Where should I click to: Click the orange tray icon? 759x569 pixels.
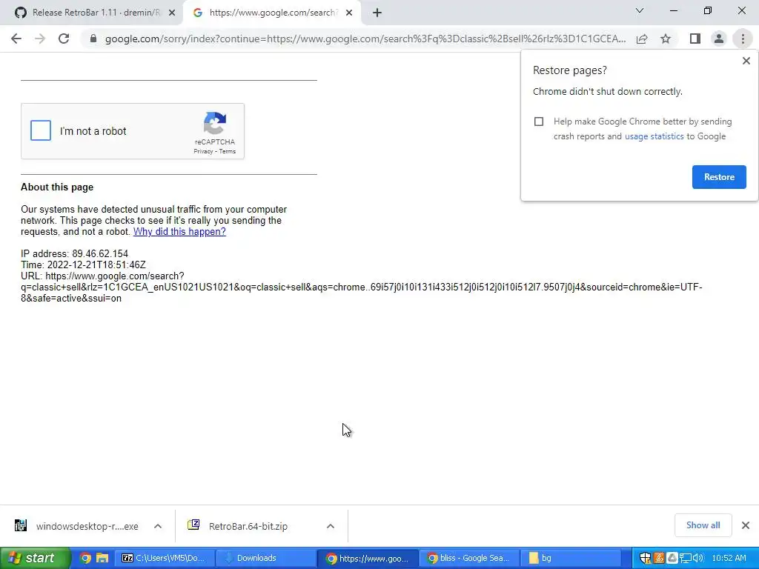[659, 558]
